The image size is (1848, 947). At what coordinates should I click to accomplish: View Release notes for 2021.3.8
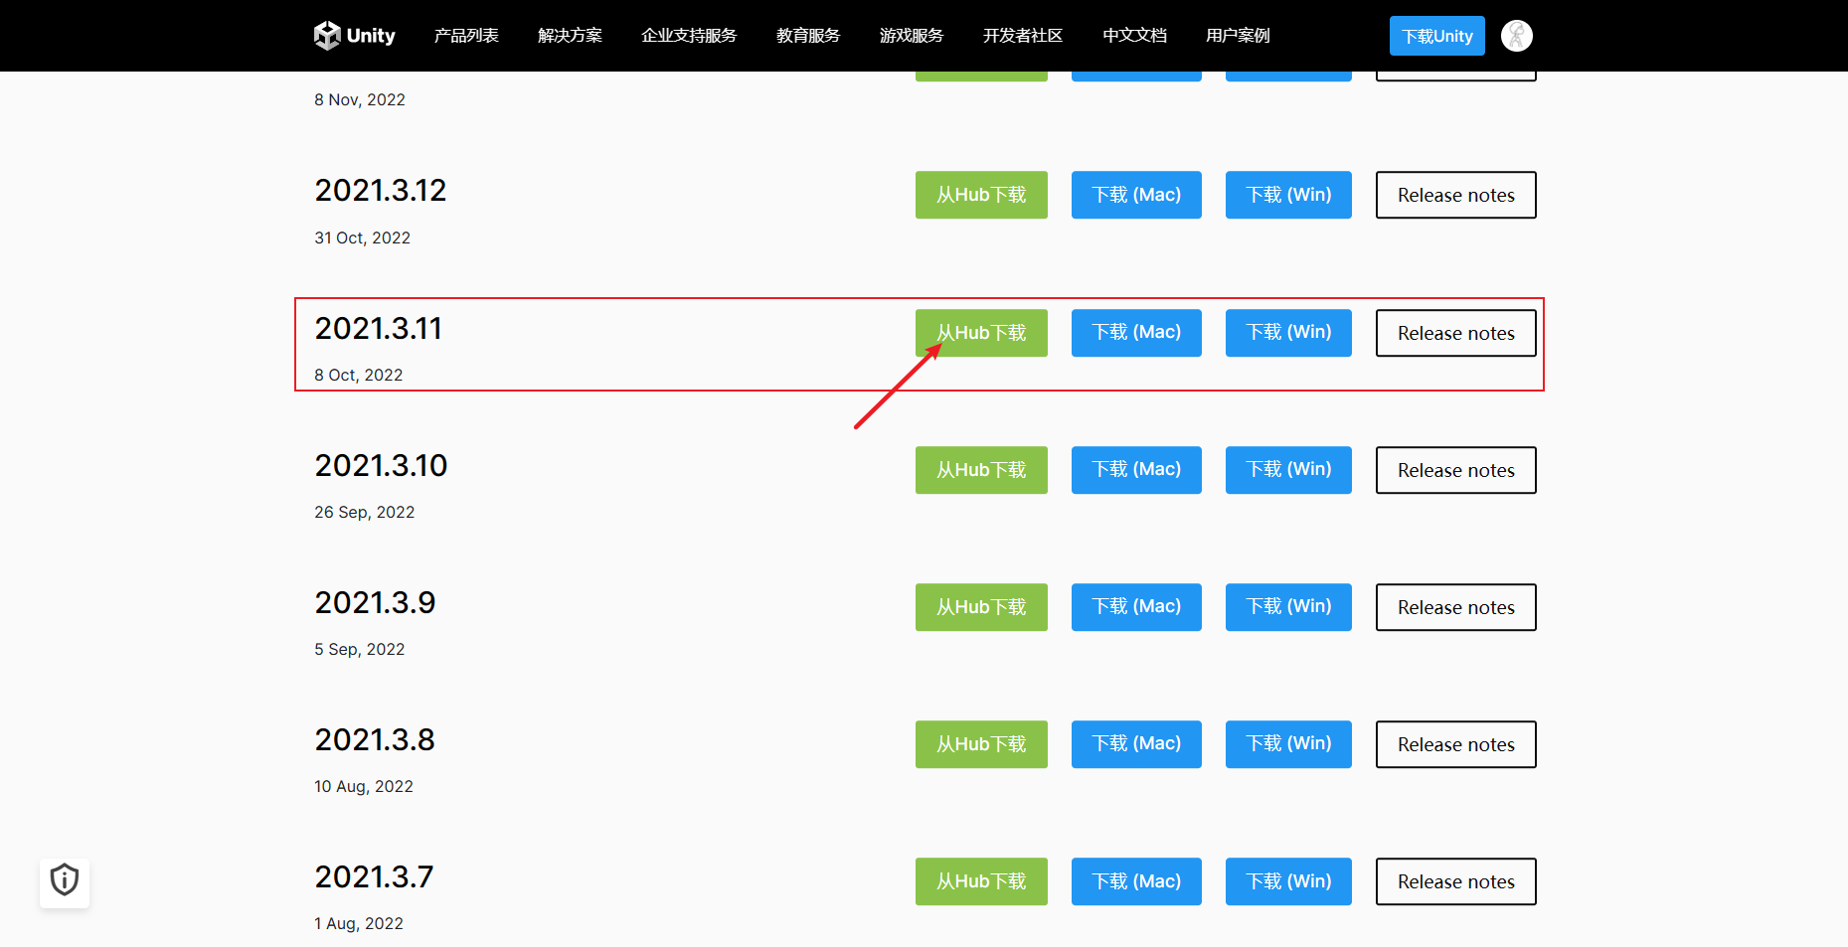1455,744
